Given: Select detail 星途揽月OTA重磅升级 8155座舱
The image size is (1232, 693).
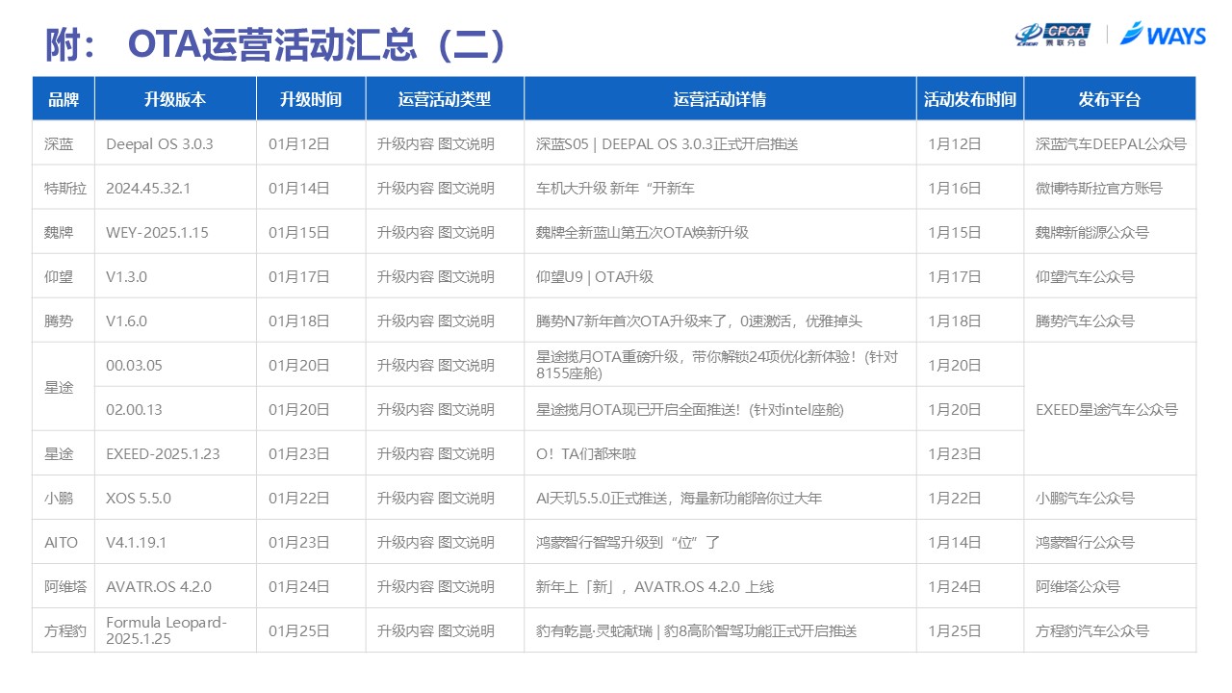Looking at the screenshot, I should click(x=717, y=366).
